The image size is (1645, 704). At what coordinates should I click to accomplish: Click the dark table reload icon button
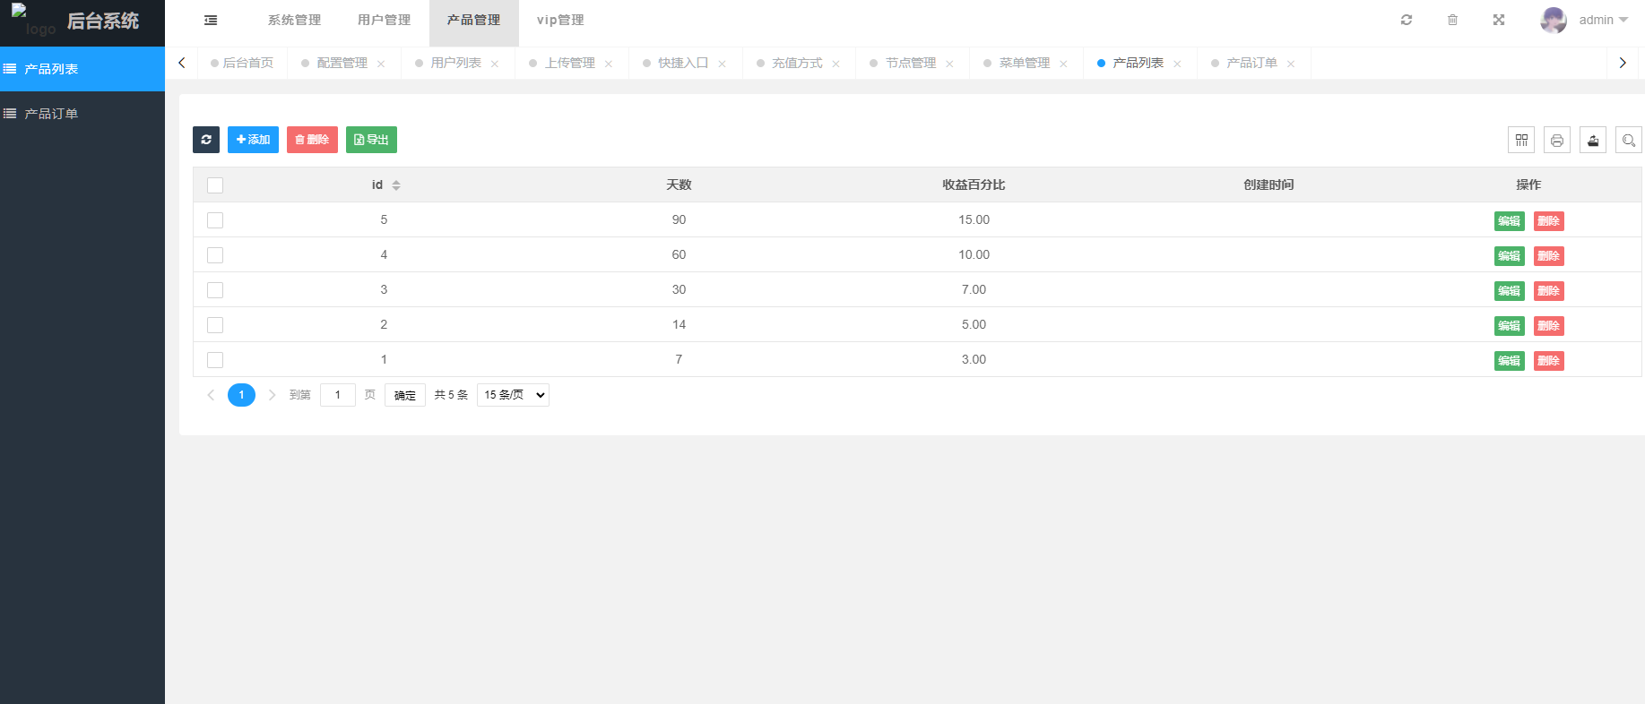tap(206, 140)
